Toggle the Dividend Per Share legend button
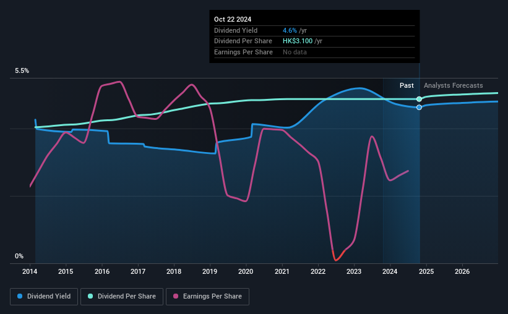This screenshot has height=314, width=508. click(x=122, y=297)
